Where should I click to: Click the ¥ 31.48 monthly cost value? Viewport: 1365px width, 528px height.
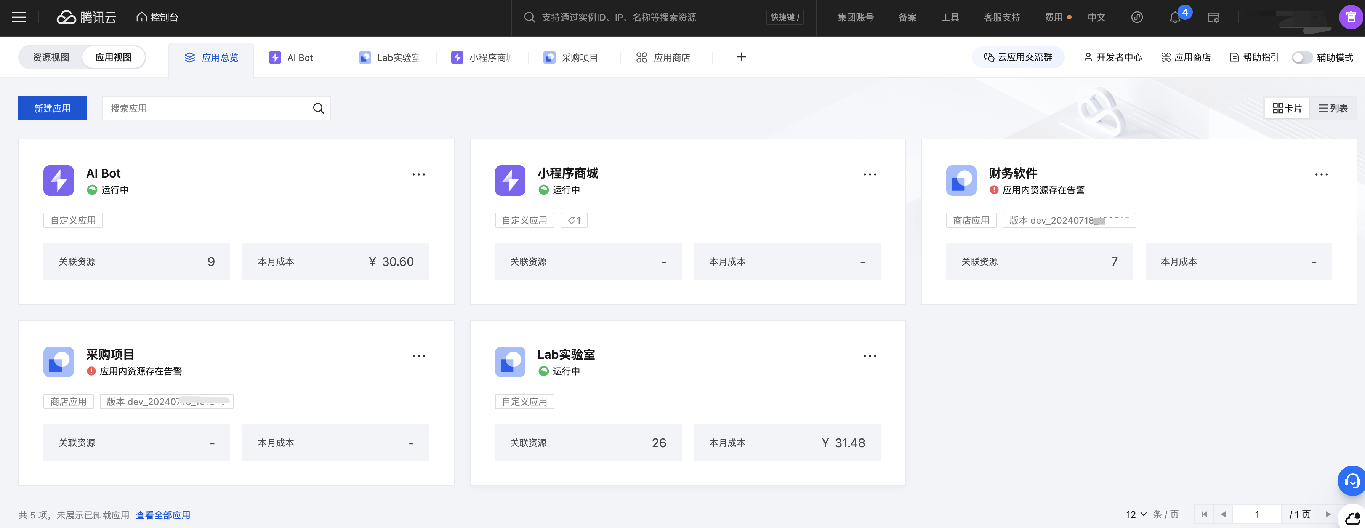click(x=843, y=443)
